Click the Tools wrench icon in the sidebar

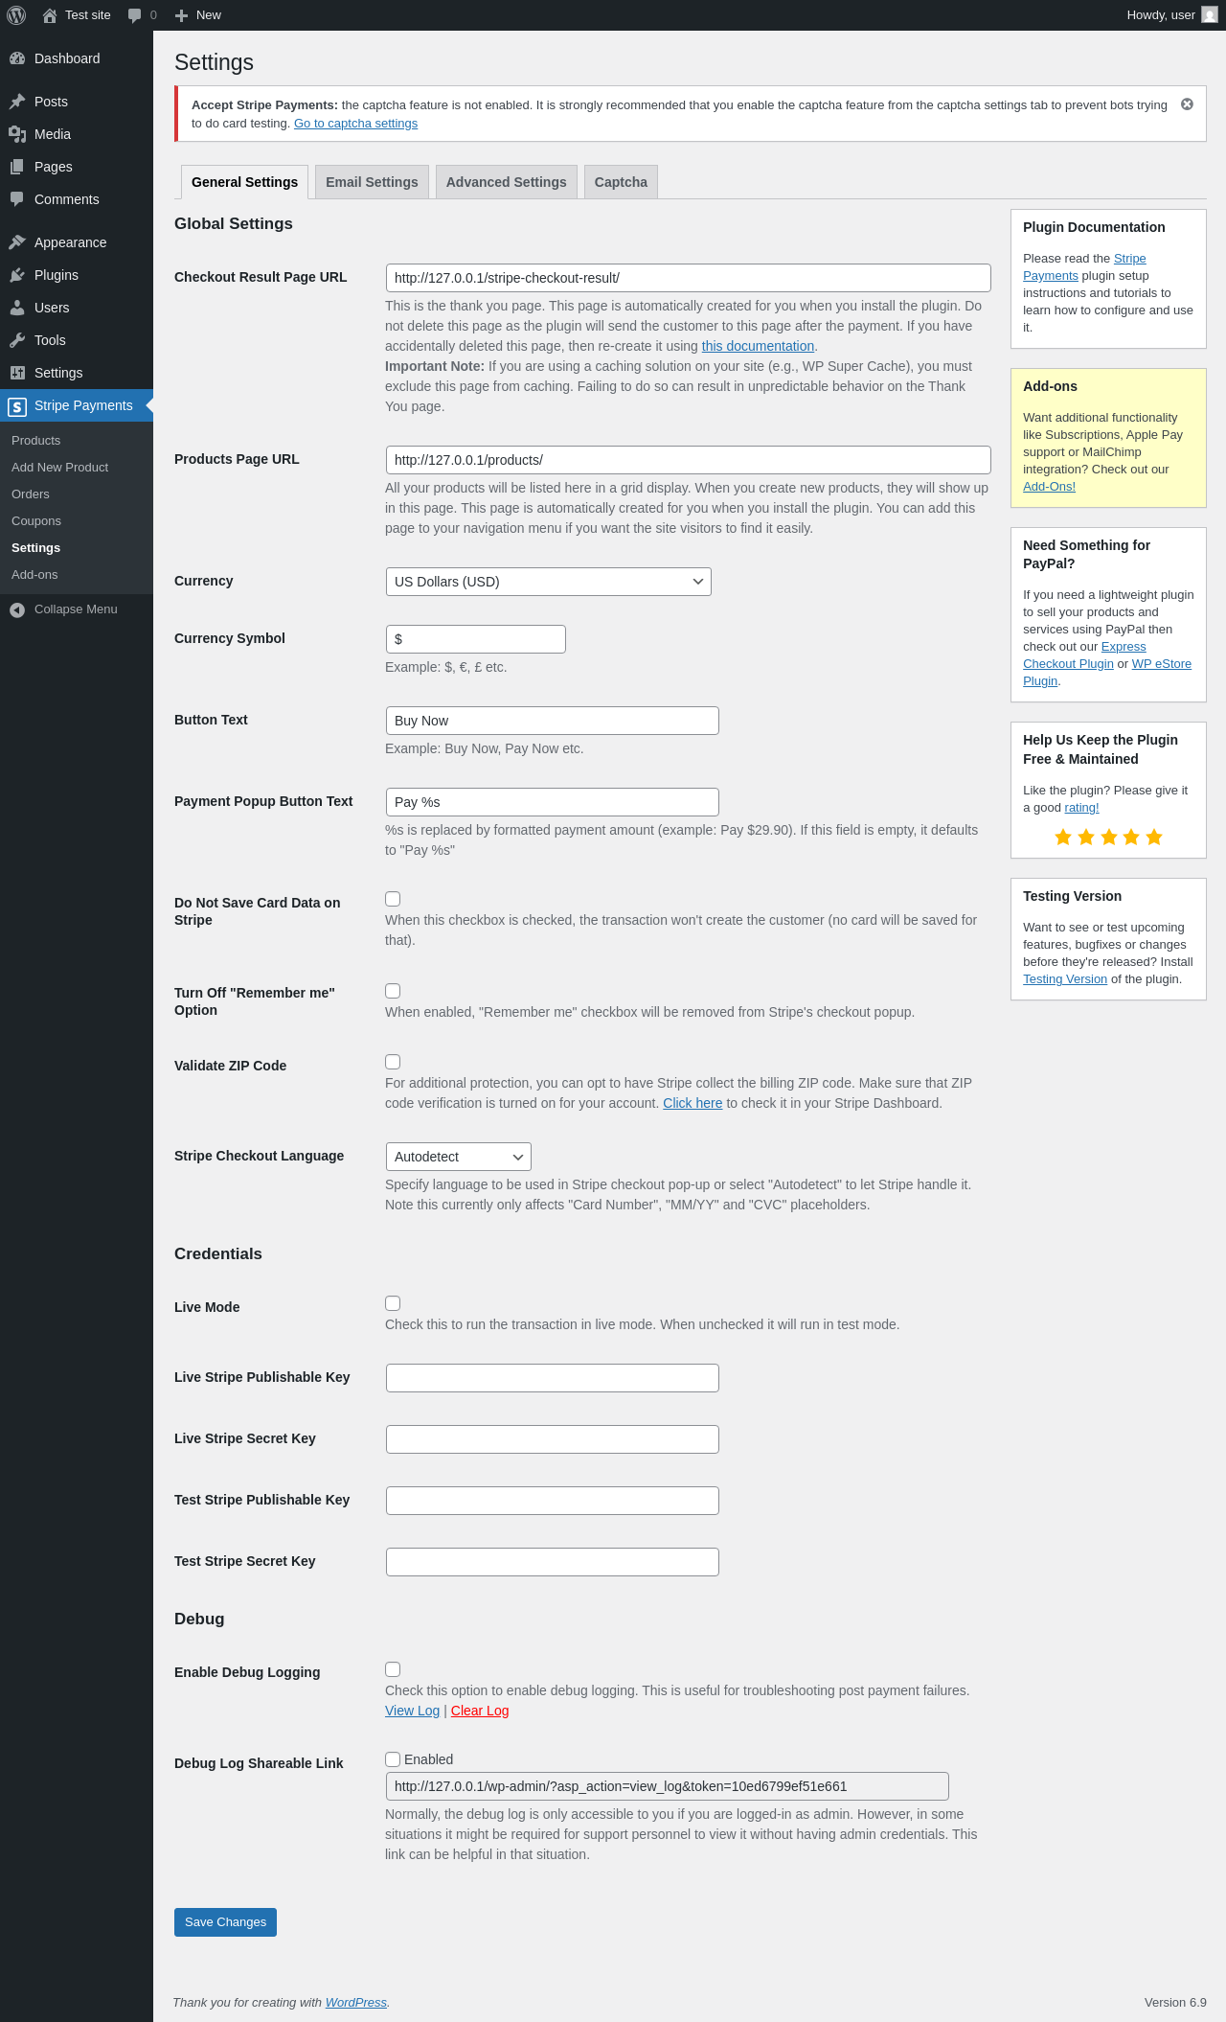tap(17, 340)
